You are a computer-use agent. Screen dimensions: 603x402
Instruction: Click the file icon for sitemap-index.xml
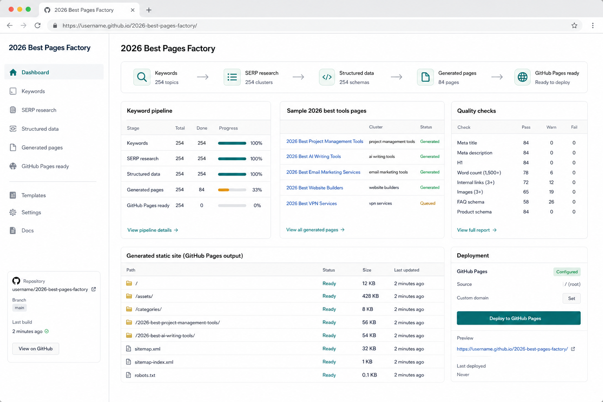(128, 362)
